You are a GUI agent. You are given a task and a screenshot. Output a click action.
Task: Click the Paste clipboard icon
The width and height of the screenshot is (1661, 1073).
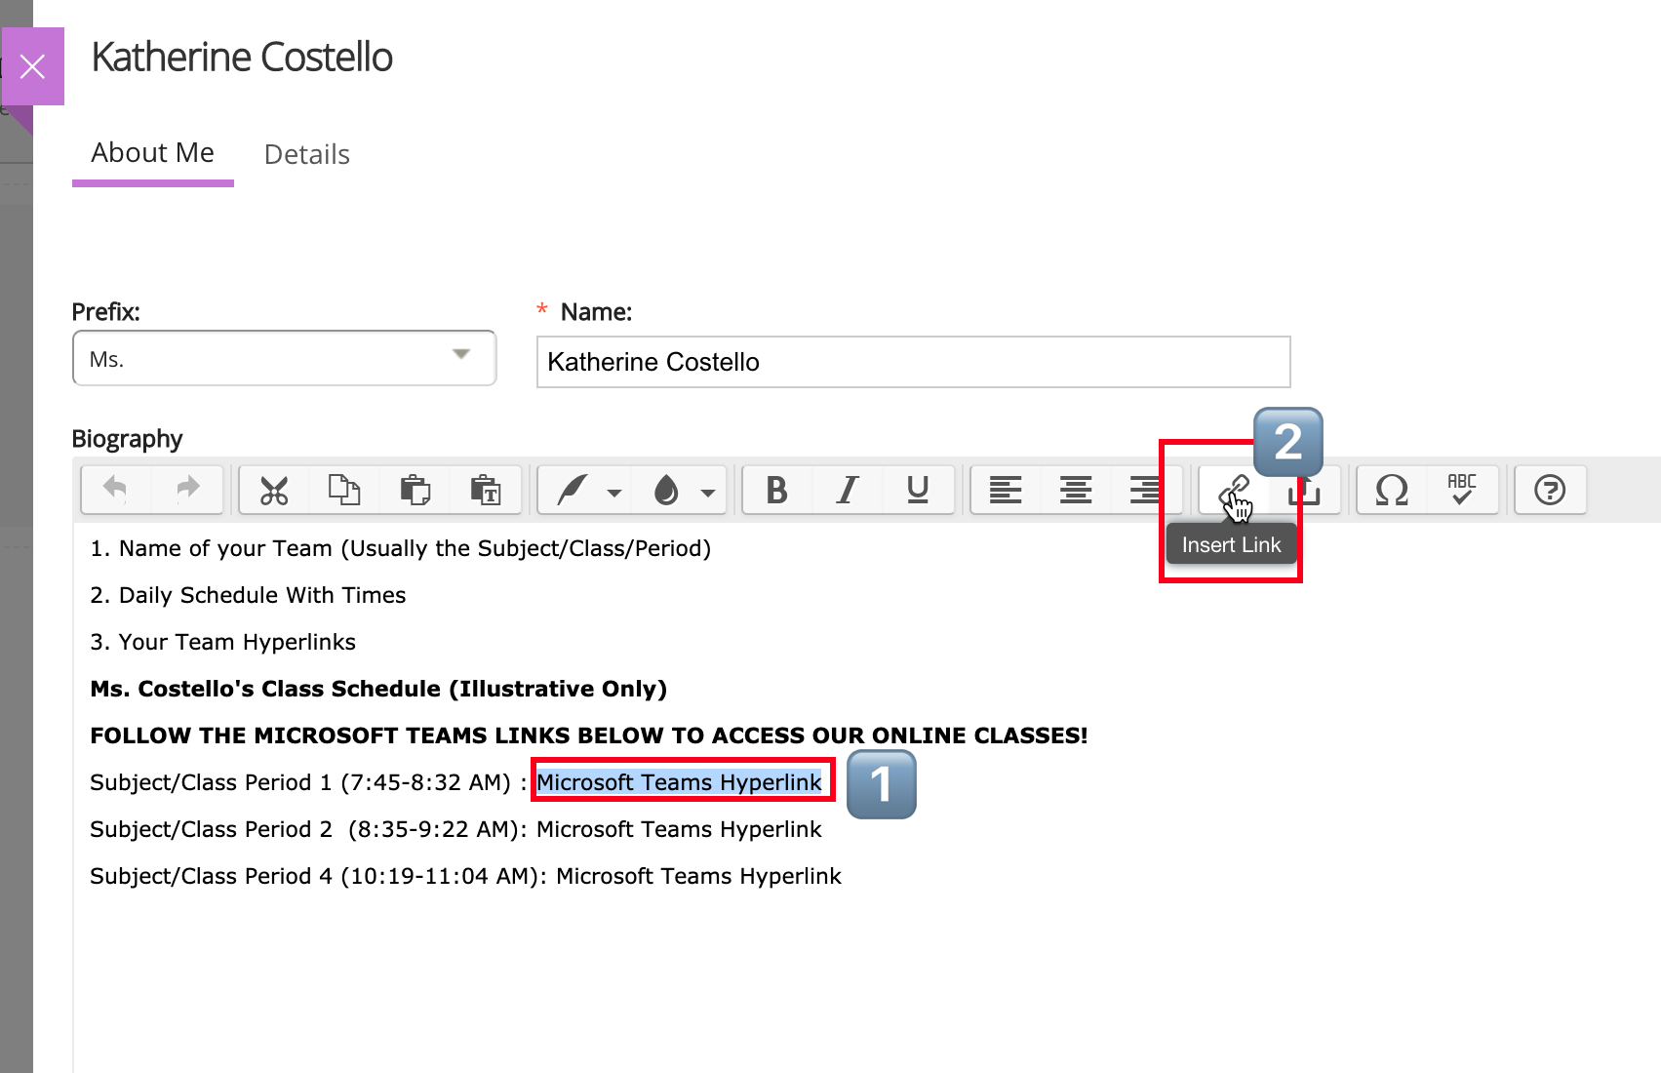click(x=415, y=489)
